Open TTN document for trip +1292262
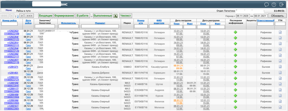The height and width of the screenshot is (111, 288). (x=280, y=32)
